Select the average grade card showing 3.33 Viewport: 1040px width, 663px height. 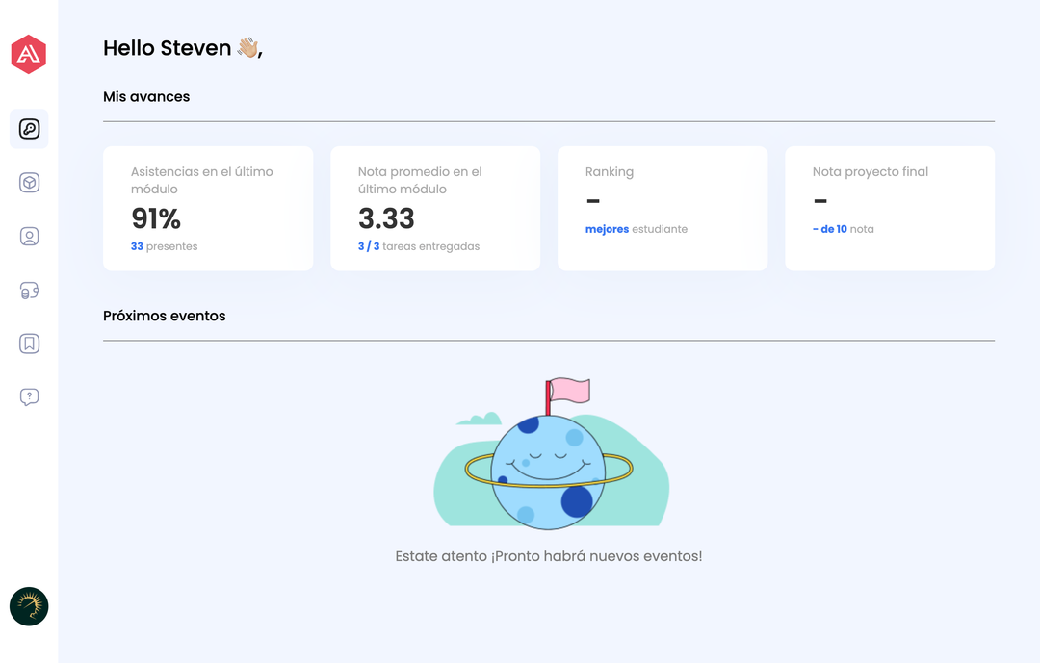click(x=435, y=208)
